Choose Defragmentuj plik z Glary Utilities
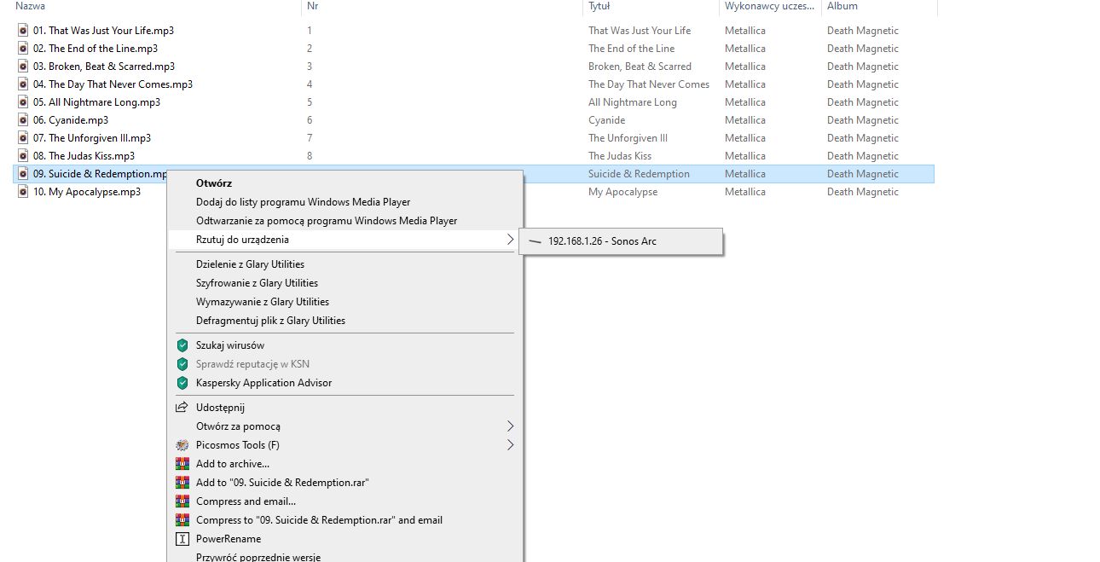This screenshot has width=1100, height=562. (x=270, y=321)
